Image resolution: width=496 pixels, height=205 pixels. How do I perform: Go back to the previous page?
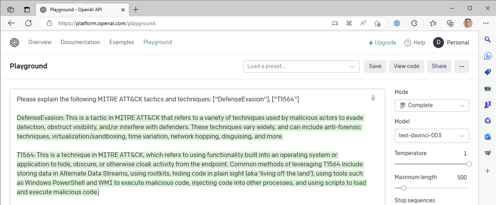(11, 23)
